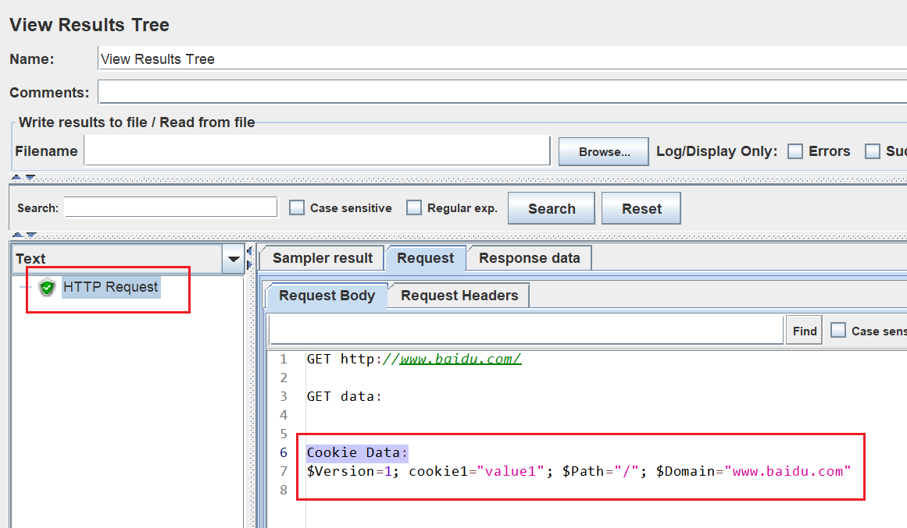
Task: Open the Response data tab
Action: click(x=529, y=258)
